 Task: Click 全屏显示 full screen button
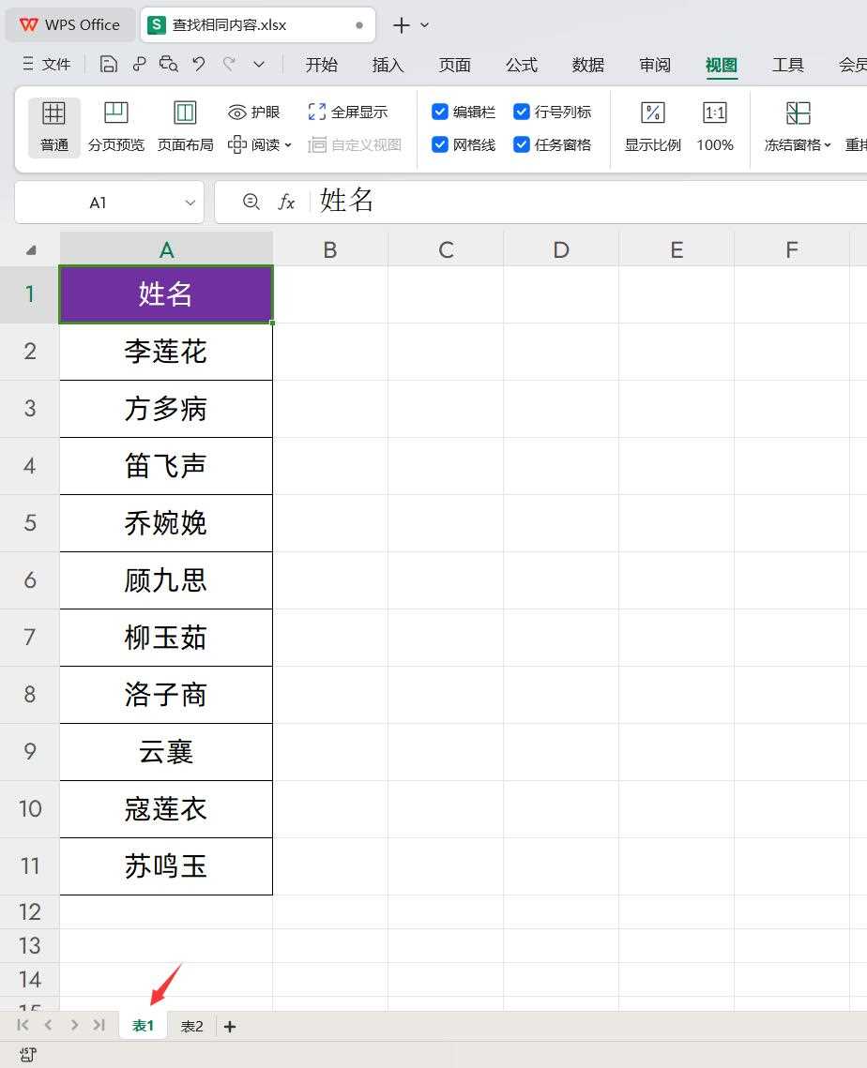point(347,112)
